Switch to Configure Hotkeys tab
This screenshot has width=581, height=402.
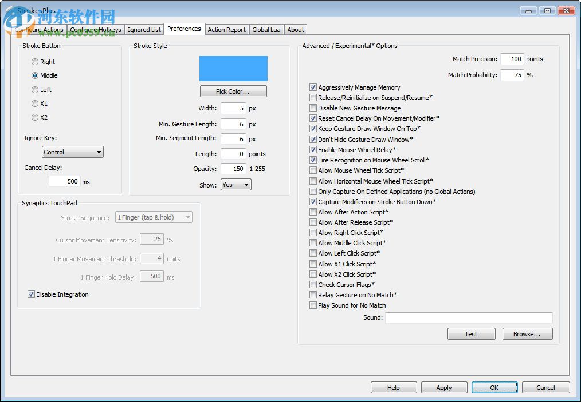point(96,30)
